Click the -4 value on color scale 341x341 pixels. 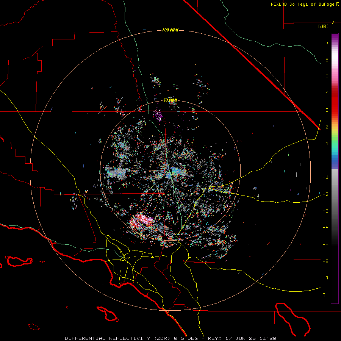(x=325, y=227)
